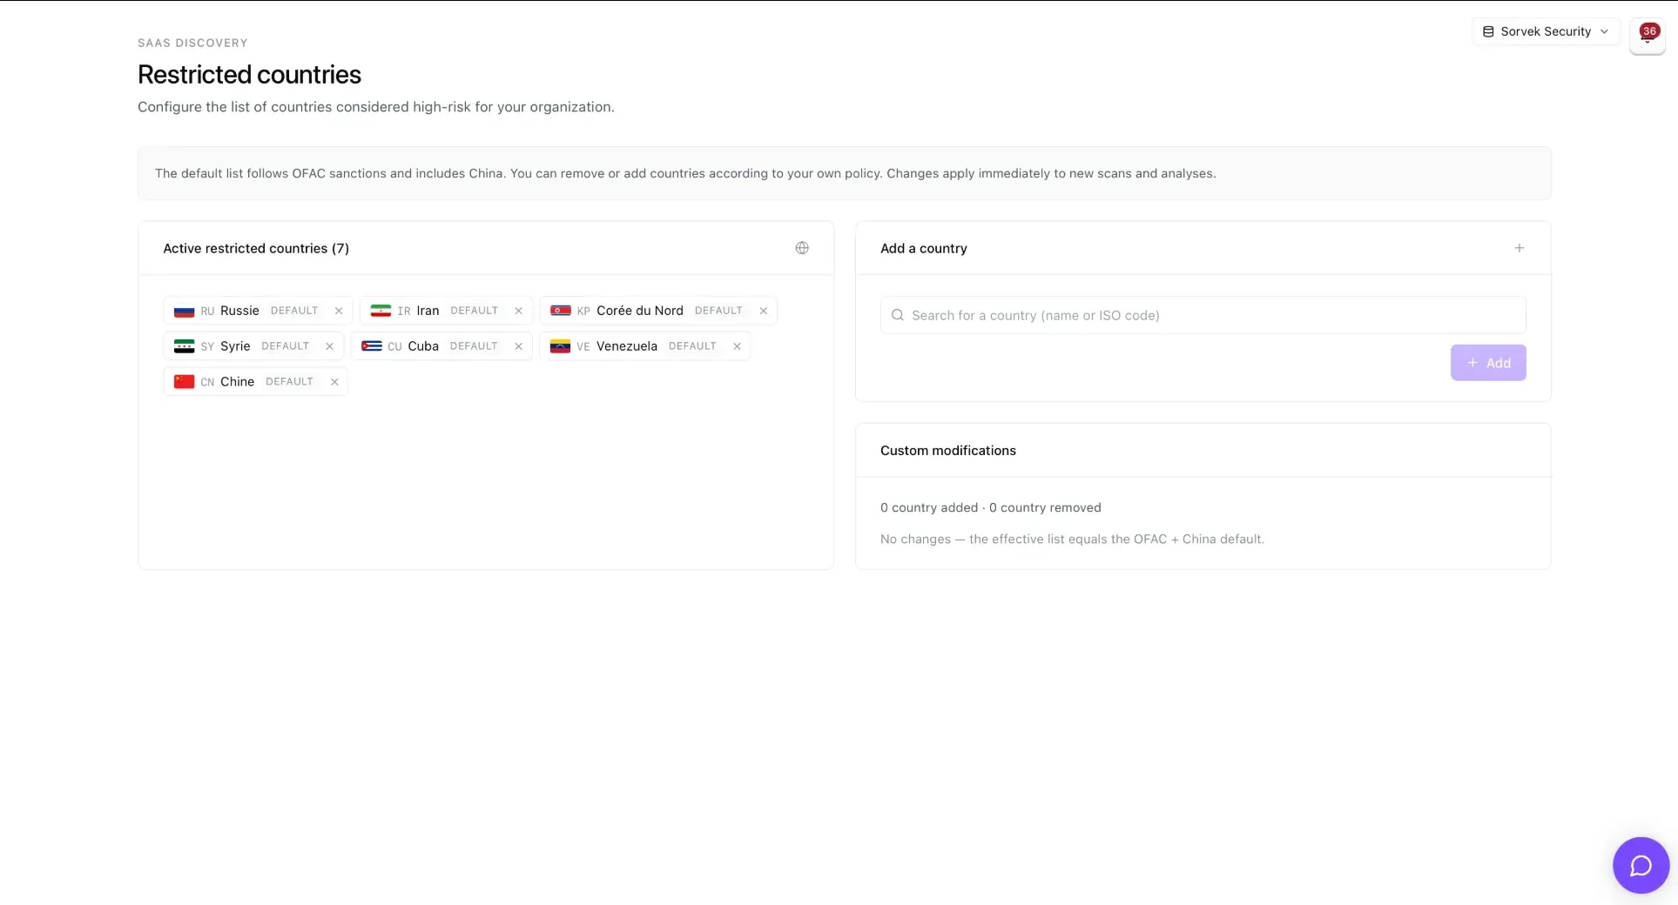Click the KP ISO code label

(583, 311)
